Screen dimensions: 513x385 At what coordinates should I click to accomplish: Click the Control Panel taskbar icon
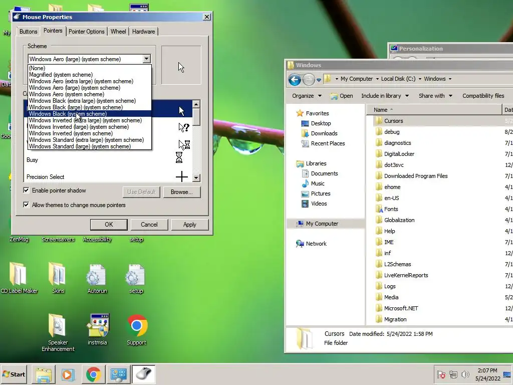118,374
